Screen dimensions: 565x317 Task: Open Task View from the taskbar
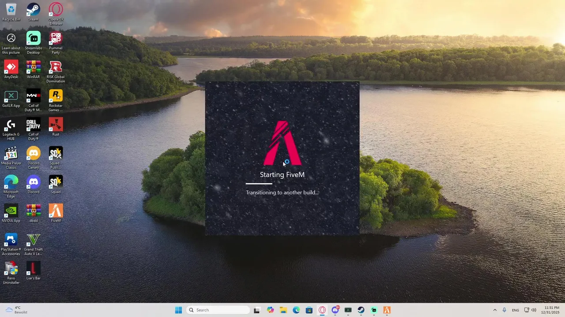257,310
